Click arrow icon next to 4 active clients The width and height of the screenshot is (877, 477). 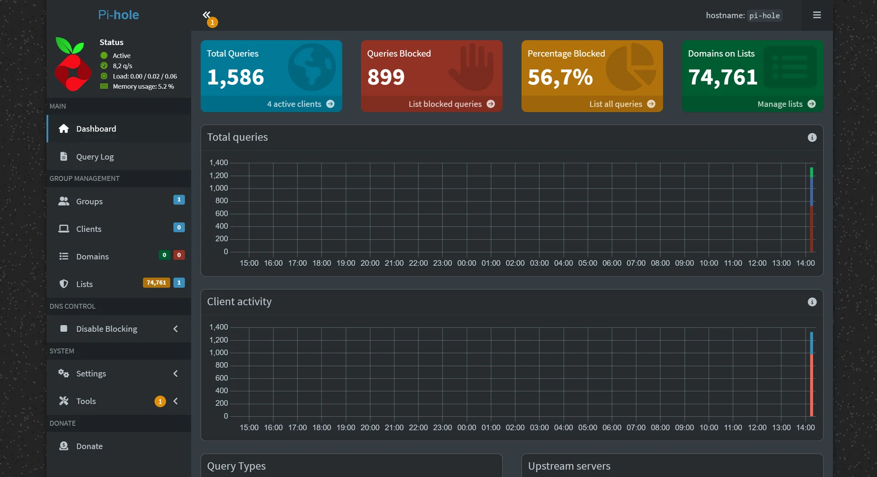coord(330,104)
